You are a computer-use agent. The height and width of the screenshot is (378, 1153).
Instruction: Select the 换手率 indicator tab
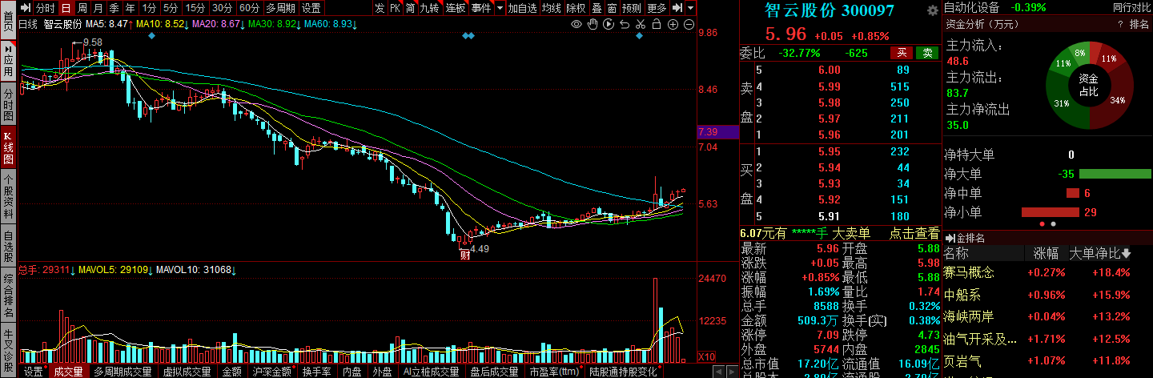coord(317,372)
